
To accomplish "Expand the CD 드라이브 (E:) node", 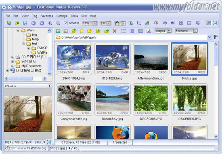I will coord(13,57).
